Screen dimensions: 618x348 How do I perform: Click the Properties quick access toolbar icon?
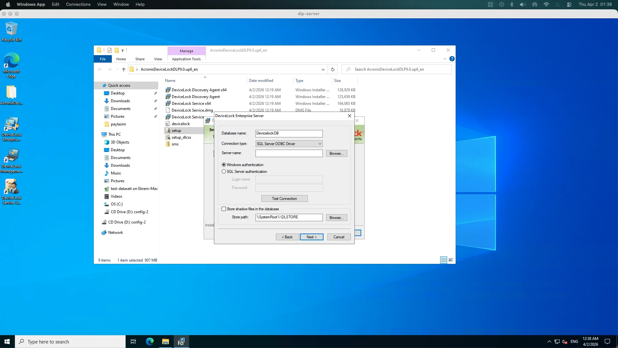point(110,50)
